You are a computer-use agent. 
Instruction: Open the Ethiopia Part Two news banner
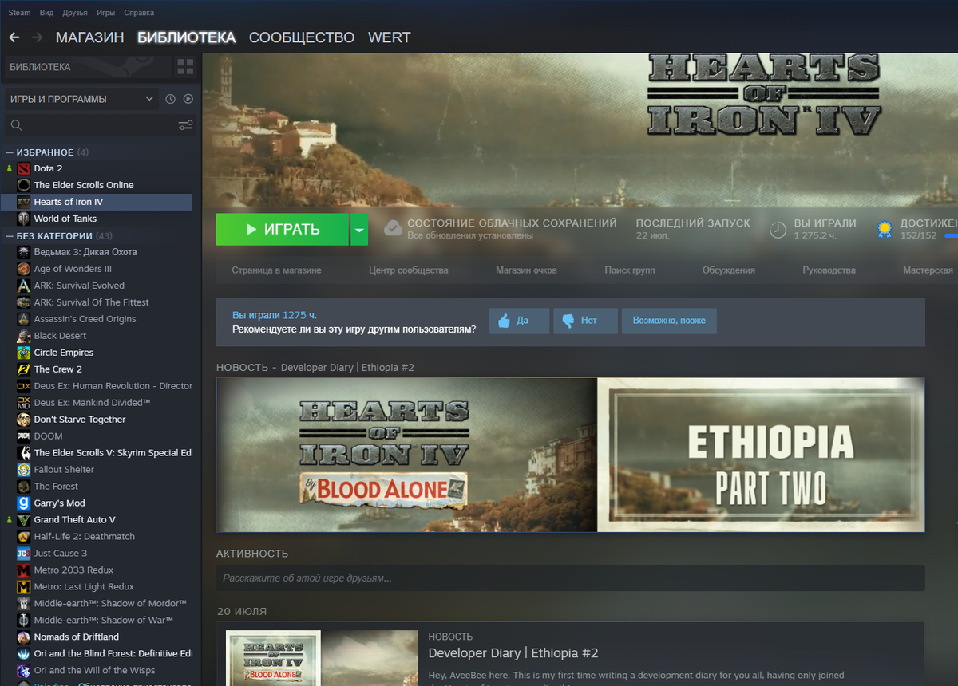click(x=570, y=455)
